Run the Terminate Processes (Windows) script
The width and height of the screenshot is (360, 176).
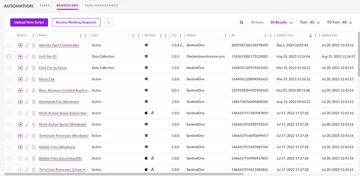[20, 136]
